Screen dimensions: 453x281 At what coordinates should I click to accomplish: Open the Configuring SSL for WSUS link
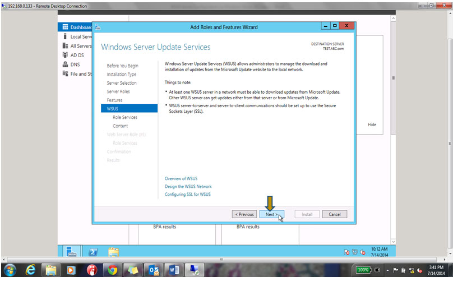[187, 194]
